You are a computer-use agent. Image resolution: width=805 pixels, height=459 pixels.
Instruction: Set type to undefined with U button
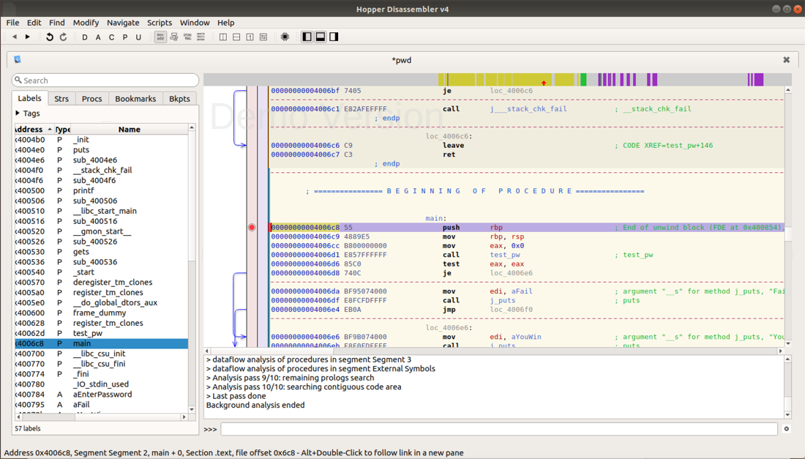[138, 37]
